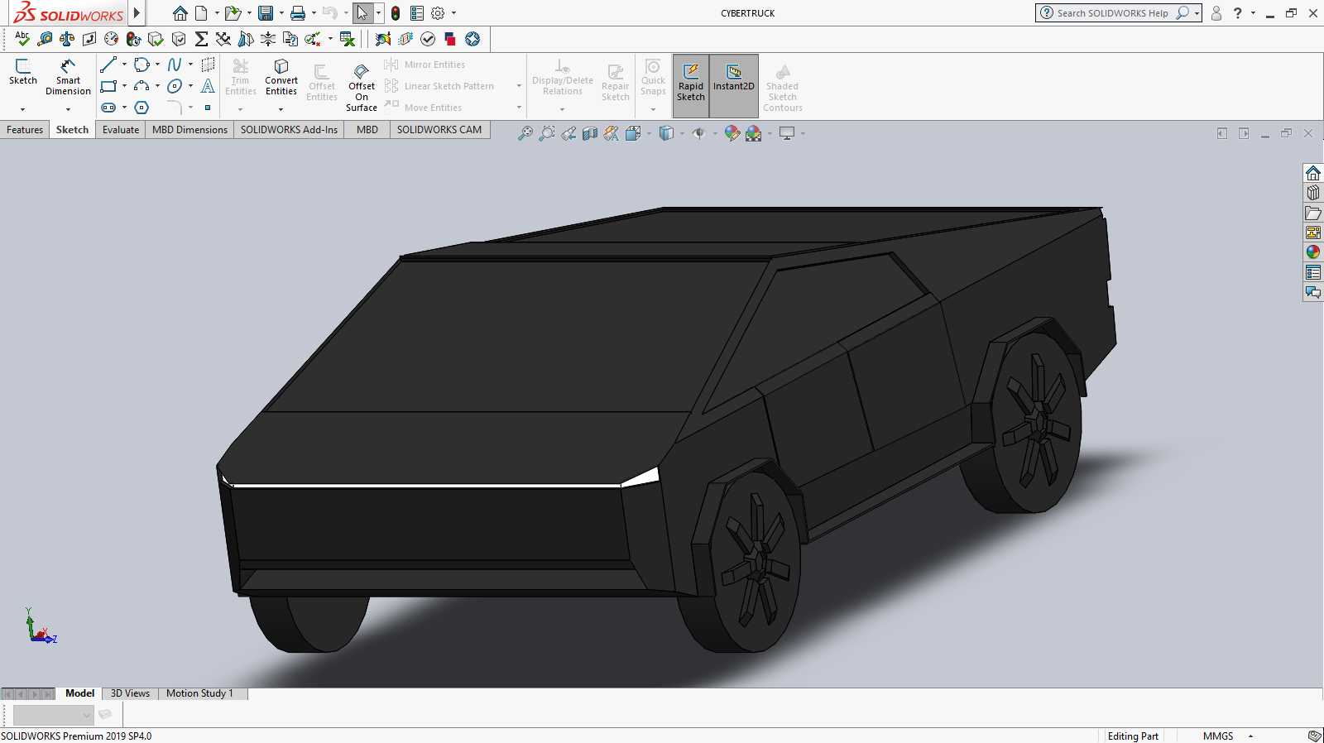Open SOLIDWORKS Resources home in the task pane
Viewport: 1324px width, 743px height.
pos(1313,173)
